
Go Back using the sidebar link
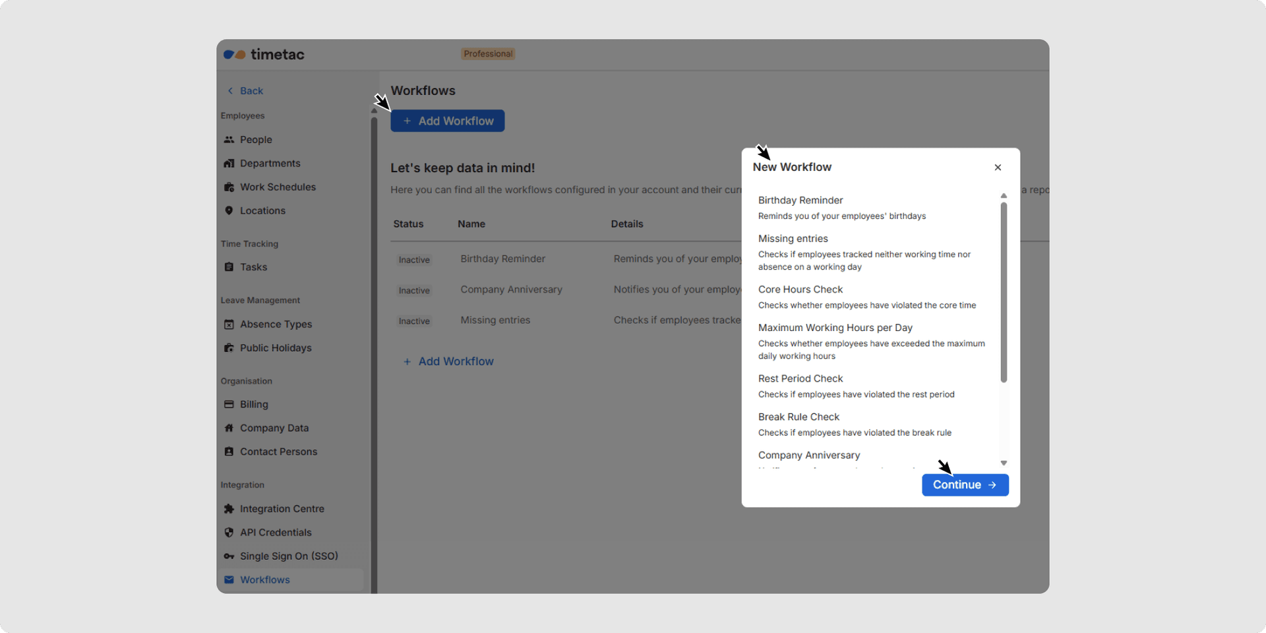[245, 91]
